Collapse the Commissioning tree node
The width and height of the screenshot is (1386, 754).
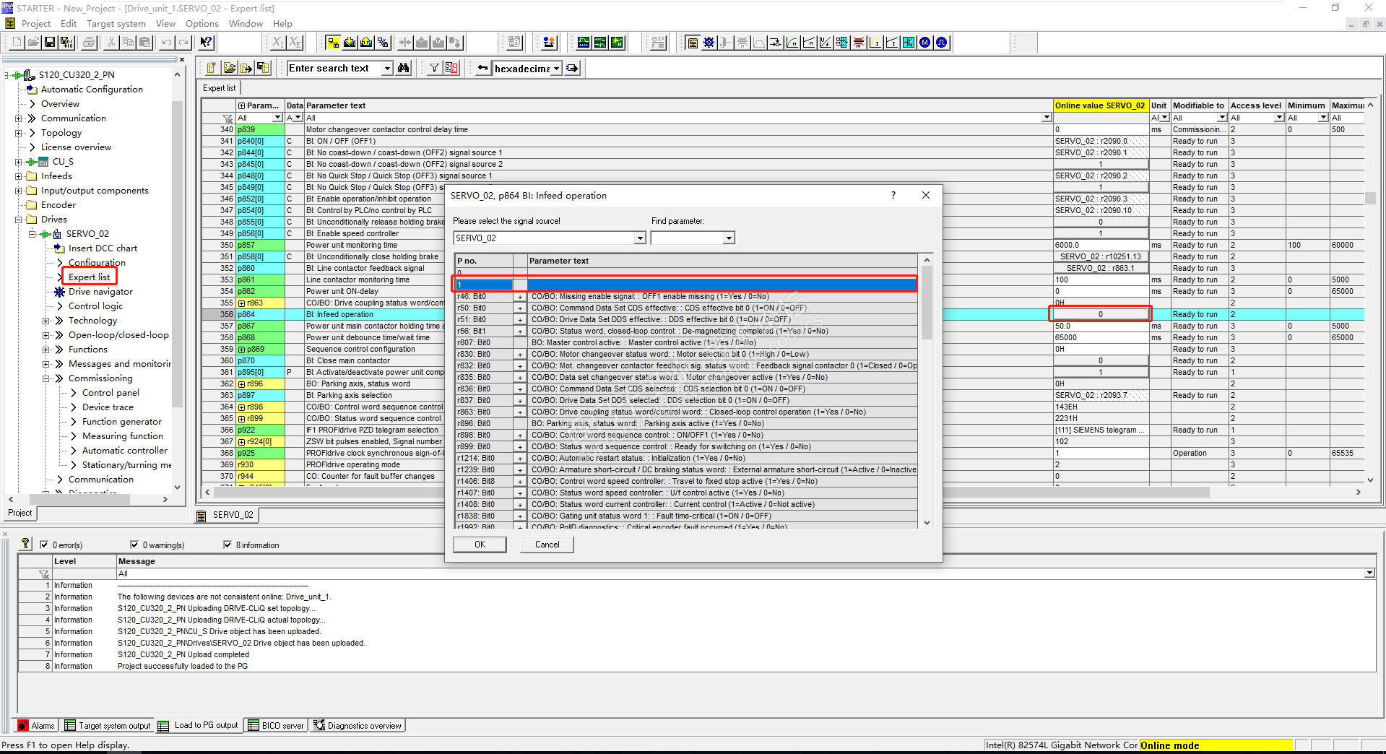click(x=46, y=378)
